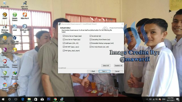
Task: Open File Explorer from the taskbar
Action: (29, 99)
